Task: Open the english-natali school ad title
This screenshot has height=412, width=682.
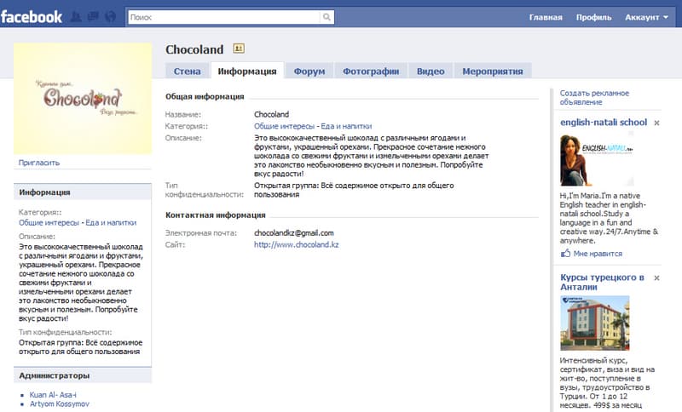Action: coord(604,123)
